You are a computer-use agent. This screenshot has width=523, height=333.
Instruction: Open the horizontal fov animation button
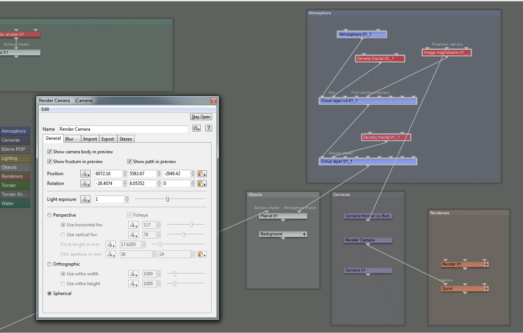(x=133, y=225)
